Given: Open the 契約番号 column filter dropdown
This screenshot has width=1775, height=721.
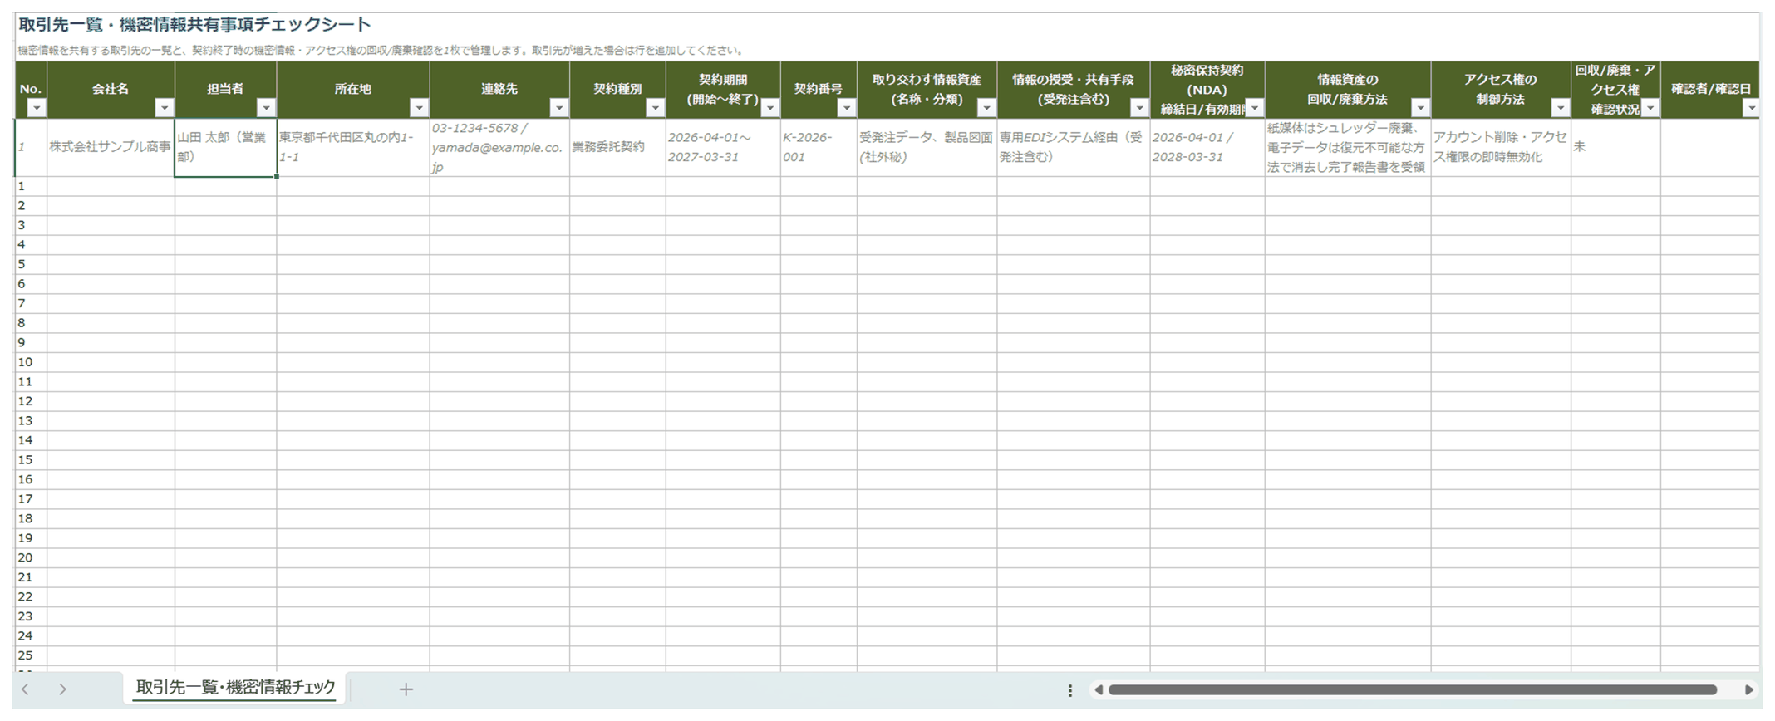Looking at the screenshot, I should [x=846, y=108].
